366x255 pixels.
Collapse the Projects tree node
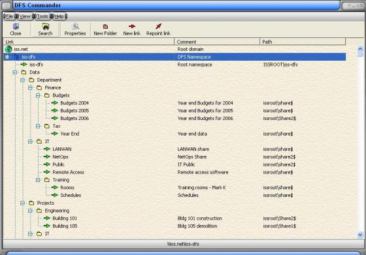(x=23, y=203)
